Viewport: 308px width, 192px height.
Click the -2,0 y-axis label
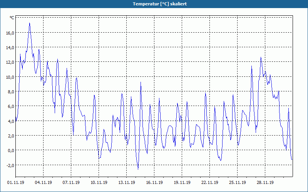tap(10, 166)
